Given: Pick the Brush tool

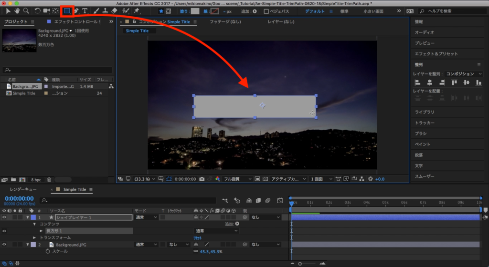Looking at the screenshot, I should coord(96,10).
